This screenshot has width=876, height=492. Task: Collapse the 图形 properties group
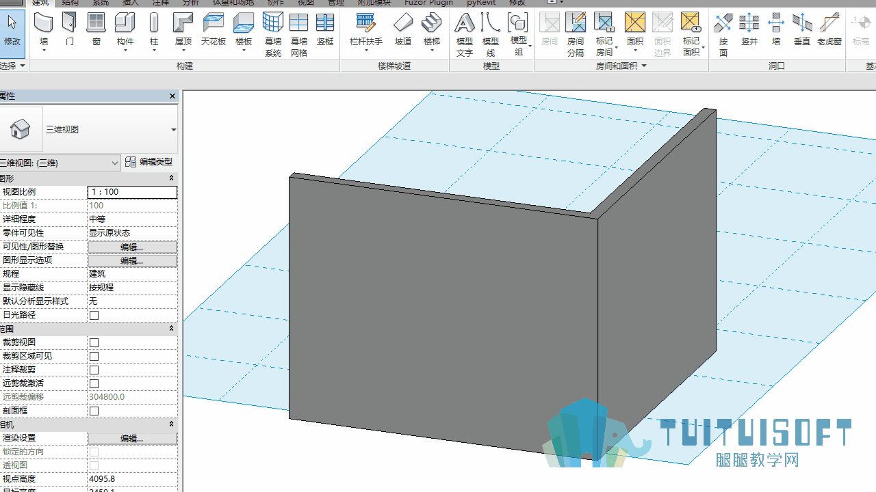pos(172,178)
